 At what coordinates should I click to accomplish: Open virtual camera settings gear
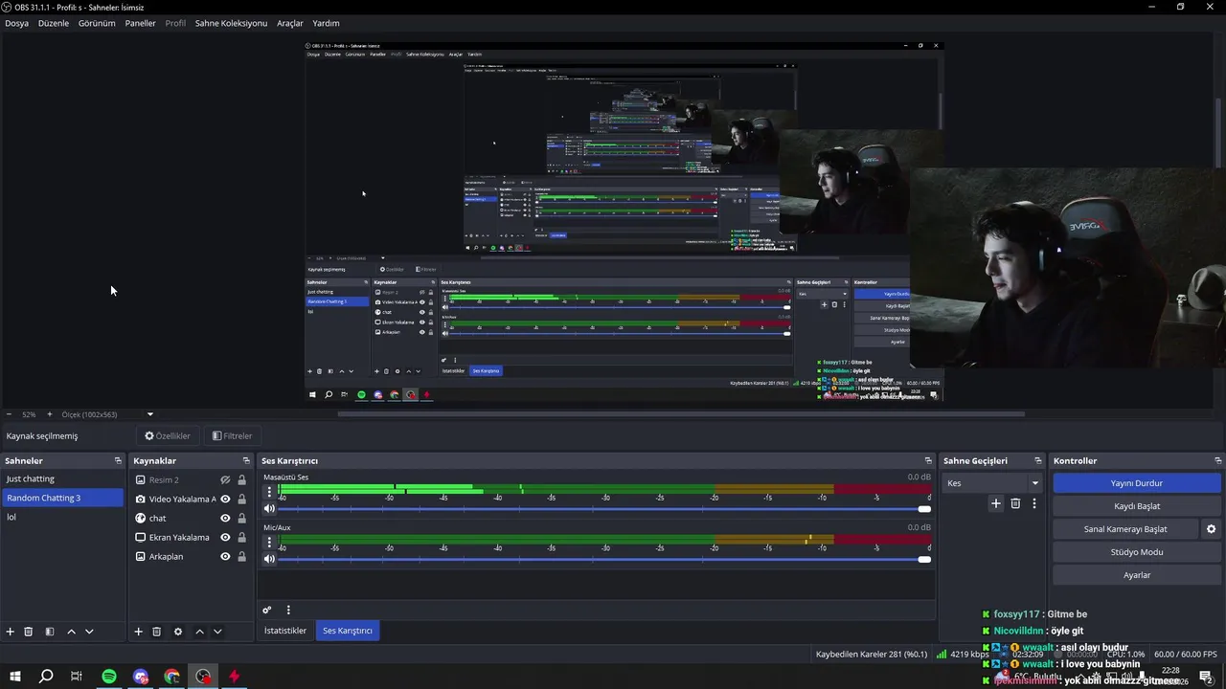[x=1211, y=529]
